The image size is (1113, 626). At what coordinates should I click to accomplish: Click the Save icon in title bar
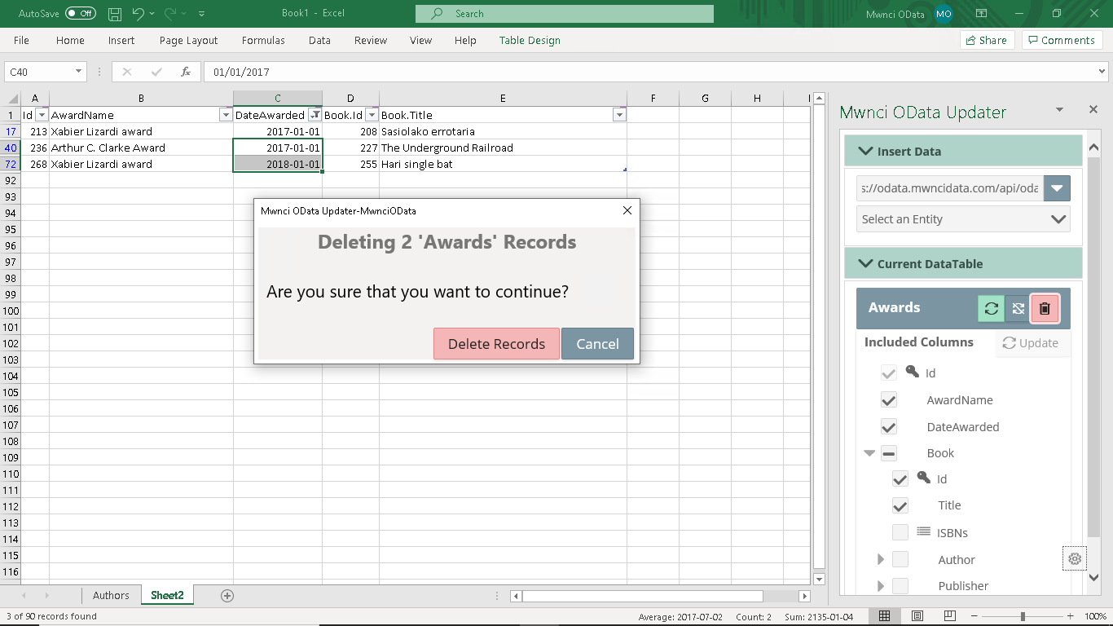coord(115,14)
